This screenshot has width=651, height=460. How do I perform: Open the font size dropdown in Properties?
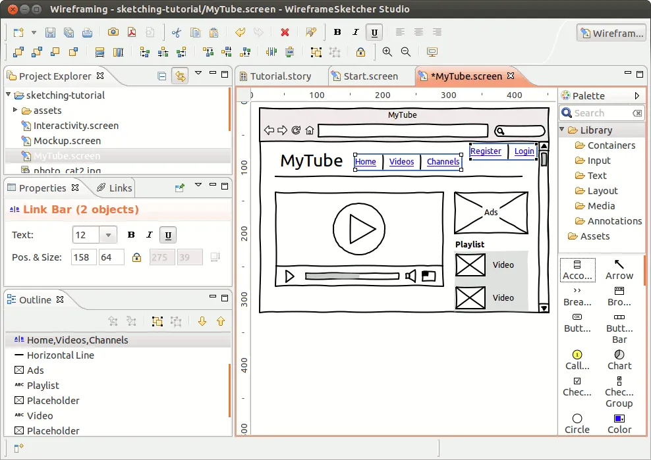(107, 234)
